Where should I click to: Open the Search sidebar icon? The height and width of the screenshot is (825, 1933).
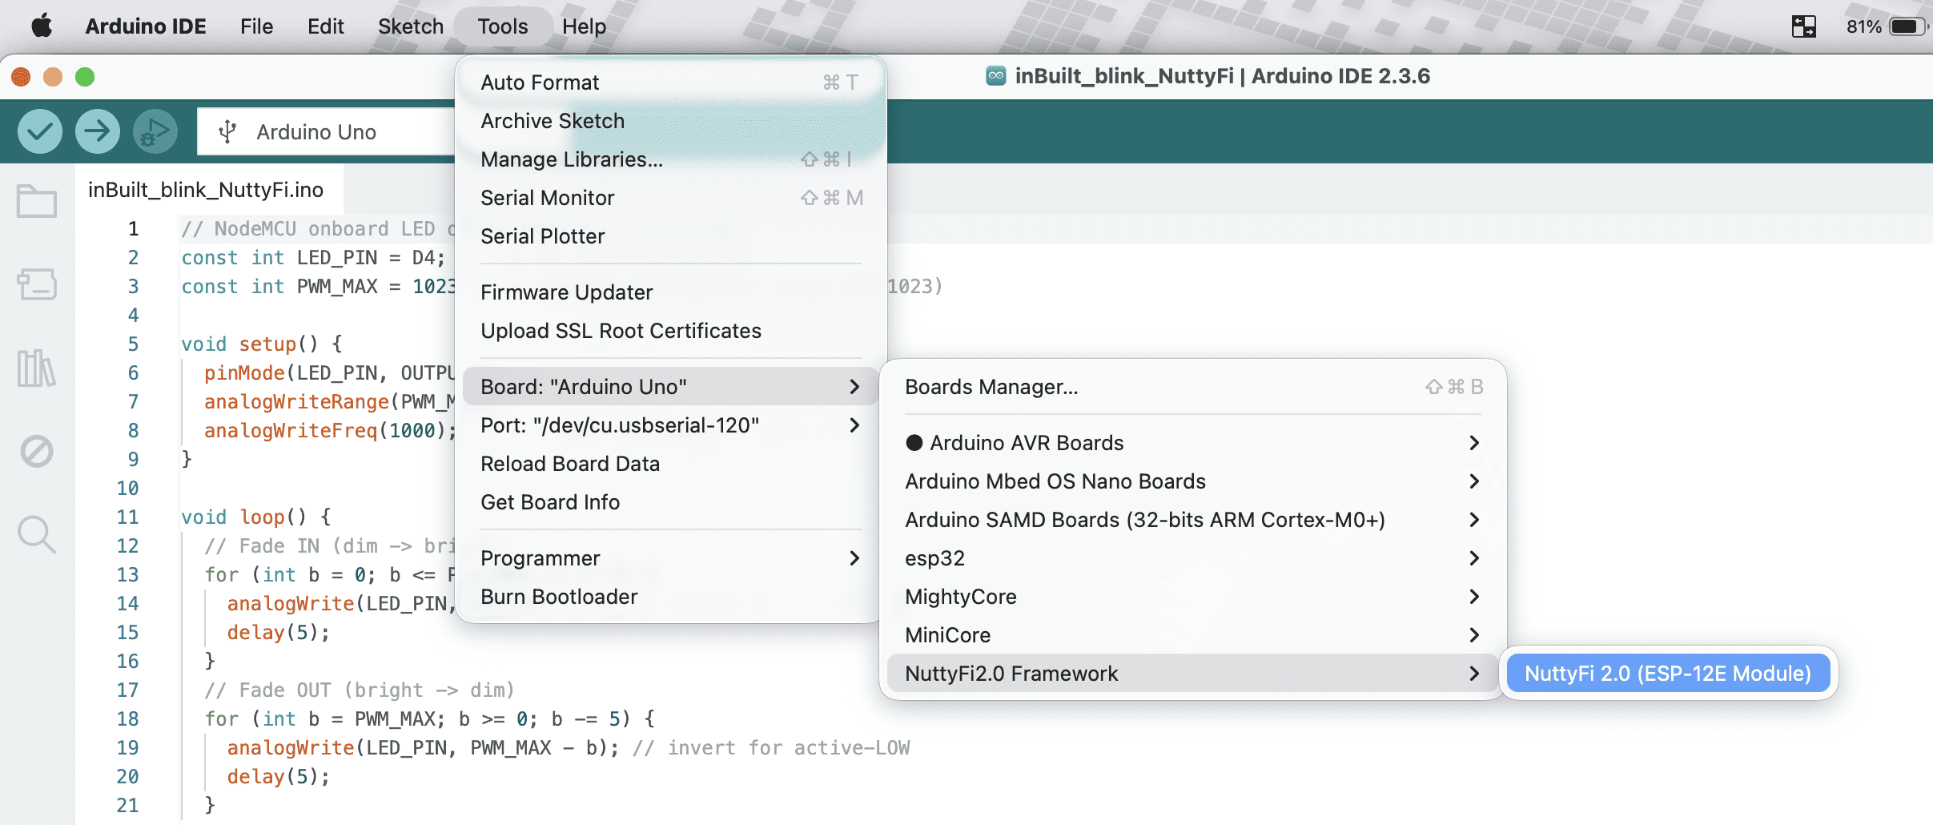[37, 534]
